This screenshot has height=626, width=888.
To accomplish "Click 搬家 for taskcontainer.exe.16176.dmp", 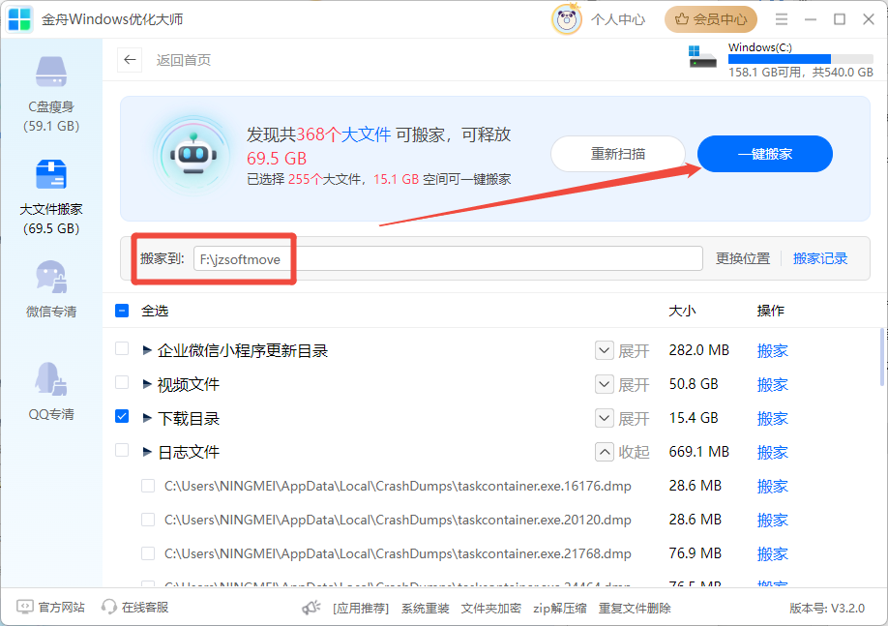I will [x=773, y=486].
